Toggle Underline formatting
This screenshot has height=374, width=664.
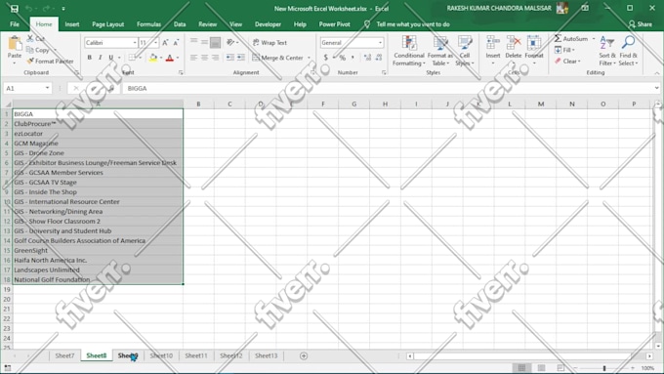[111, 58]
